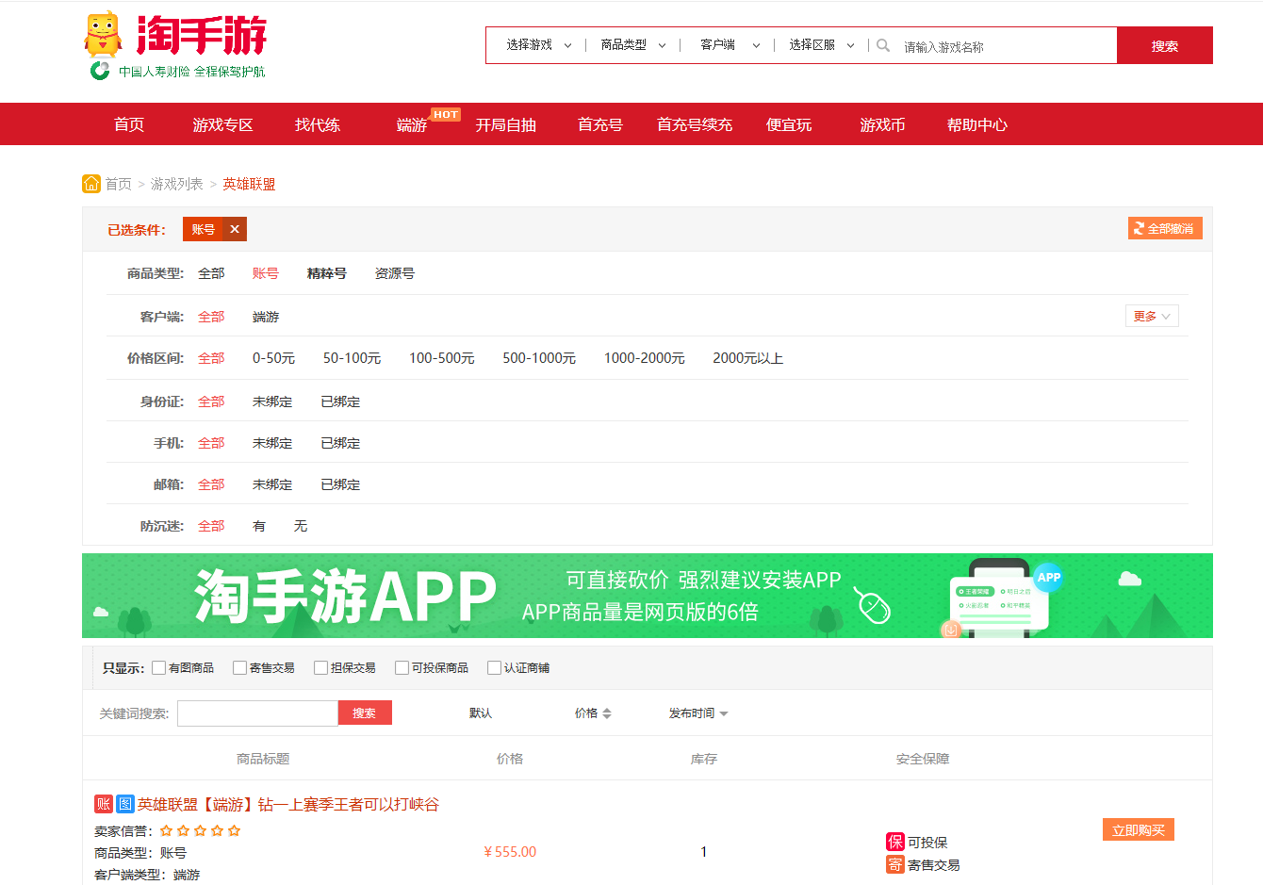Select 未绑定 for 邮箱

click(272, 484)
